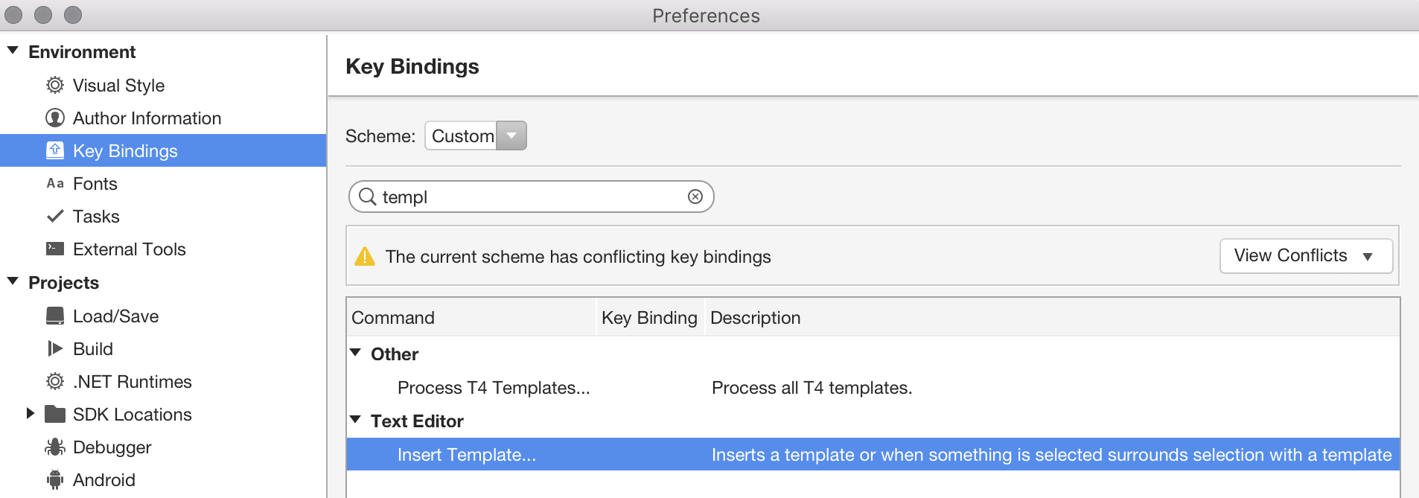Select the Fonts Aa icon
1419x498 pixels.
54,183
